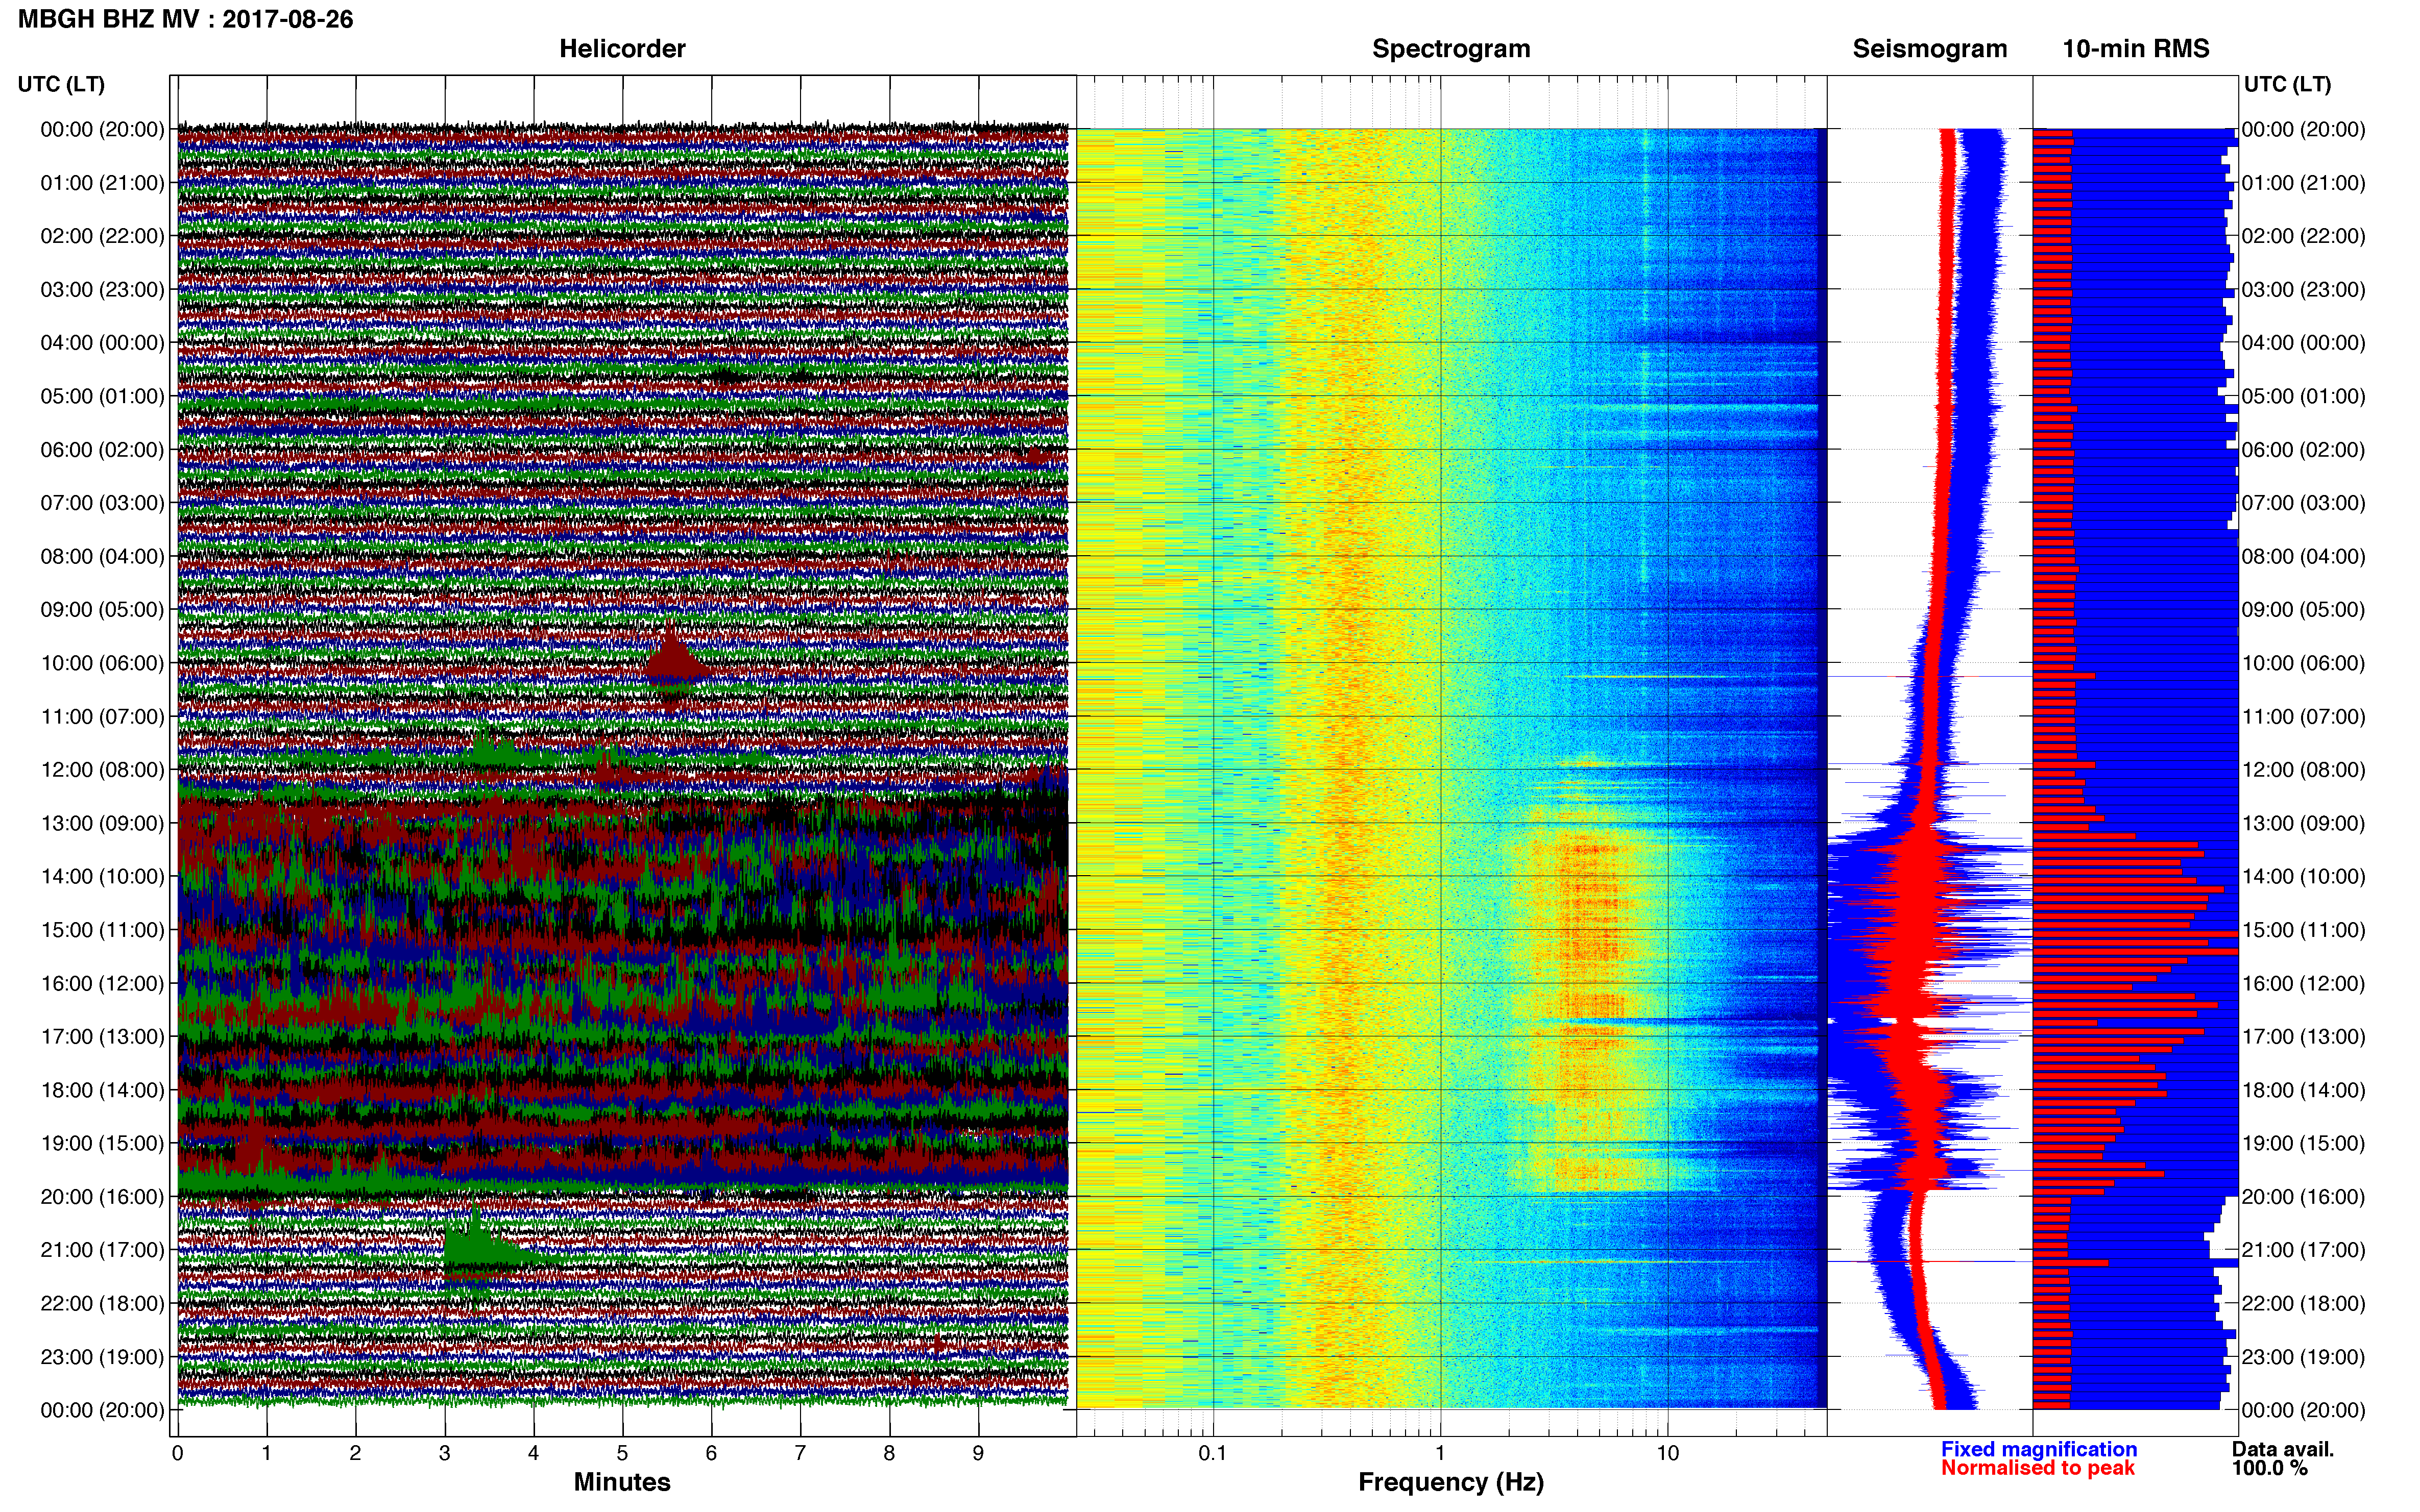Viewport: 2420px width, 1512px height.
Task: Click right time label '16:00 (12:00)'
Action: click(x=2303, y=983)
